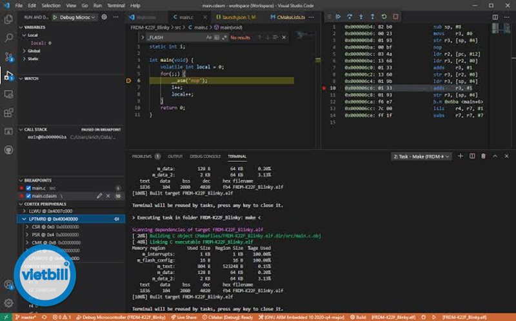Kill the terminal with trash icon

pyautogui.click(x=483, y=156)
